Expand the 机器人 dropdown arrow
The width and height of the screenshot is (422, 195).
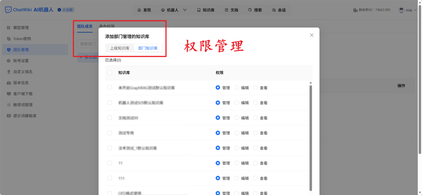click(x=185, y=10)
